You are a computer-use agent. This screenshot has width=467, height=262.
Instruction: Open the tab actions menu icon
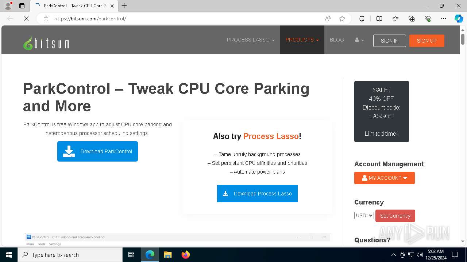22,6
